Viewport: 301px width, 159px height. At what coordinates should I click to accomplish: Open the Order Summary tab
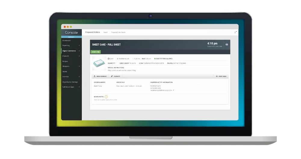click(100, 76)
